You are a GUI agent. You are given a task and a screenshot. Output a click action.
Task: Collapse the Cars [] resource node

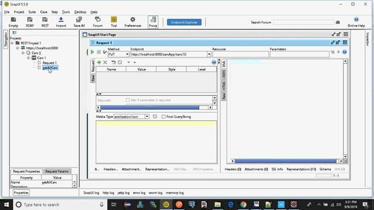23,53
